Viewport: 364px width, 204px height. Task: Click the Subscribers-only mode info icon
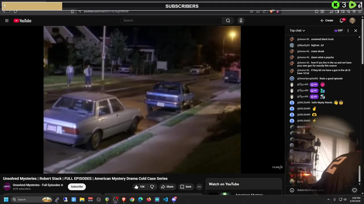(292, 190)
